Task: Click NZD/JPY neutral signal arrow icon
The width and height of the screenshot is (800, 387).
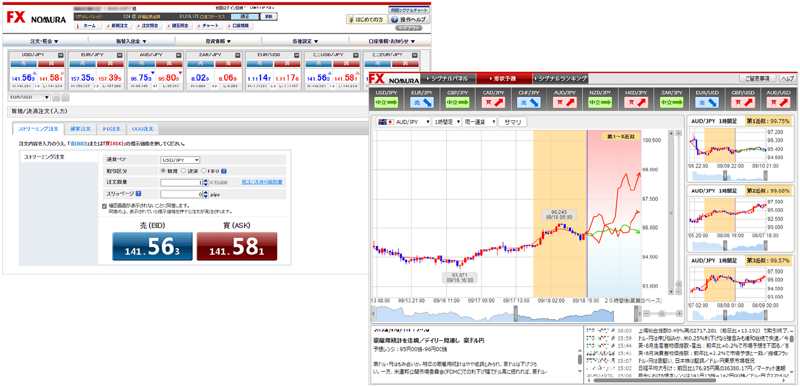Action: (600, 102)
